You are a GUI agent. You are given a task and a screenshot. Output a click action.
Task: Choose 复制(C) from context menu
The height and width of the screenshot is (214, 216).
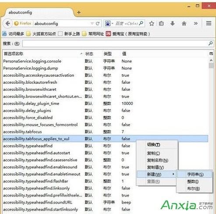tap(157, 153)
